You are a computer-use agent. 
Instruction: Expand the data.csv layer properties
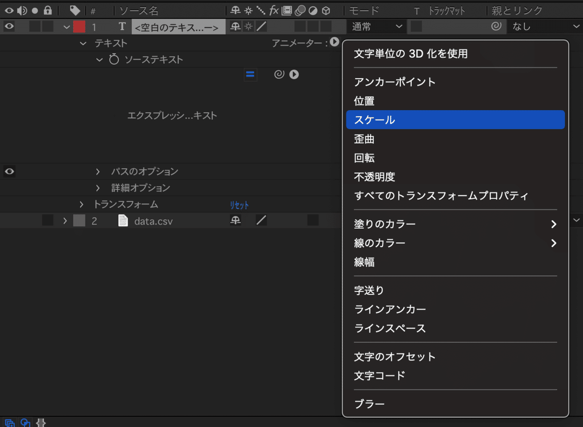click(65, 221)
